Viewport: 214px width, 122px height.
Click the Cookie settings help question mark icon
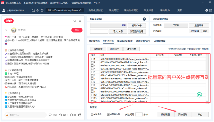(x=144, y=19)
